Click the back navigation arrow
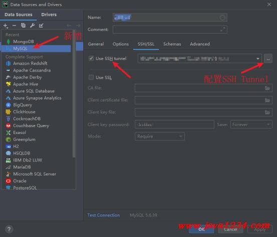The width and height of the screenshot is (277, 237). (x=69, y=25)
